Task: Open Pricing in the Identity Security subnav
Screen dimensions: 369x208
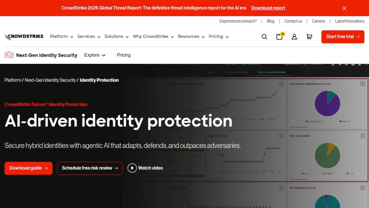Action: (x=124, y=55)
